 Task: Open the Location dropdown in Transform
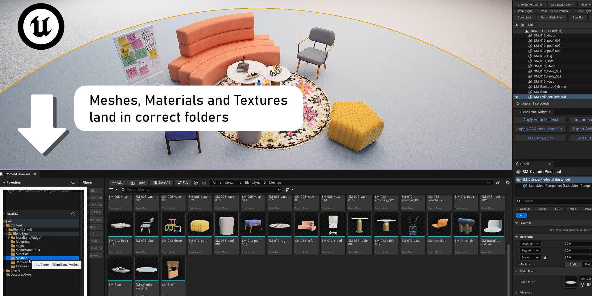(x=529, y=244)
